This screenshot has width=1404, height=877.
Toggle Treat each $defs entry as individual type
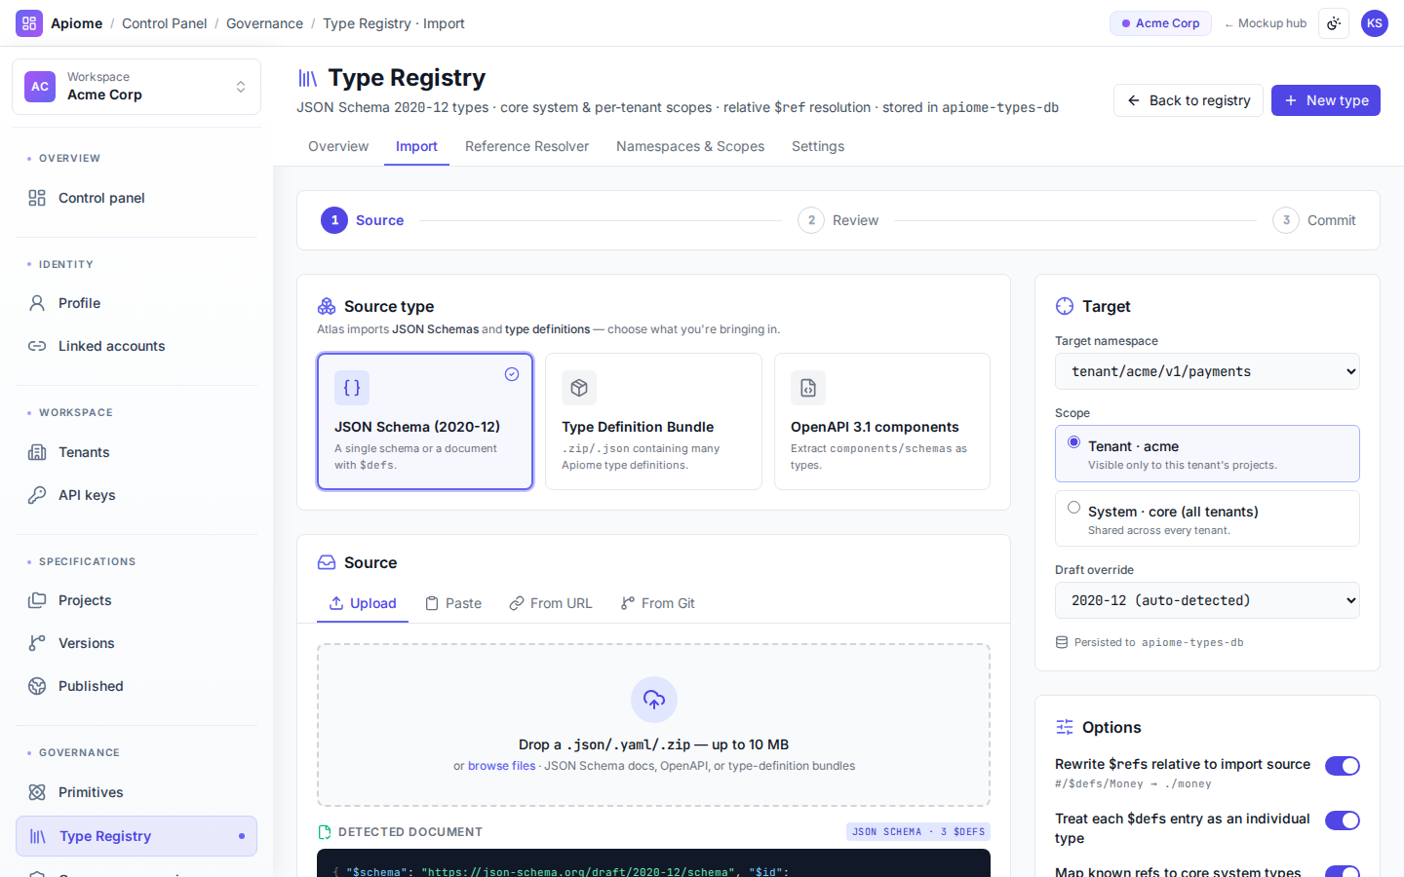[x=1342, y=820]
